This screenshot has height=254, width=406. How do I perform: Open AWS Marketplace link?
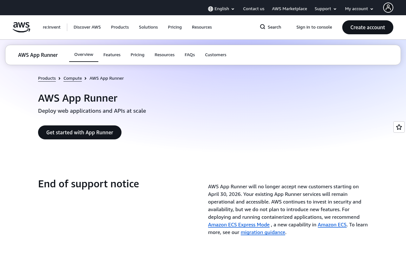tap(290, 9)
